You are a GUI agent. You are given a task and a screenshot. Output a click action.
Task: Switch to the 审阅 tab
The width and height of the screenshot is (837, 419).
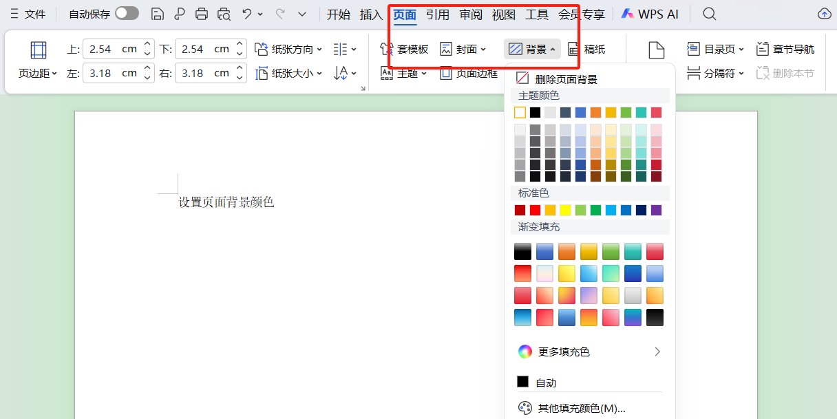pos(471,14)
